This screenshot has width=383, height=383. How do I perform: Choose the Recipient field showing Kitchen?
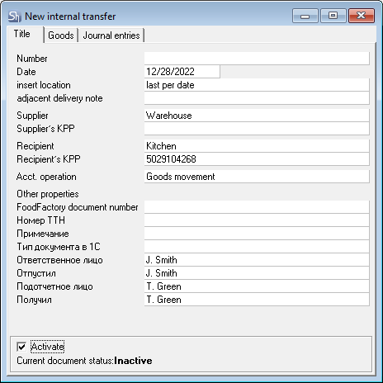257,146
